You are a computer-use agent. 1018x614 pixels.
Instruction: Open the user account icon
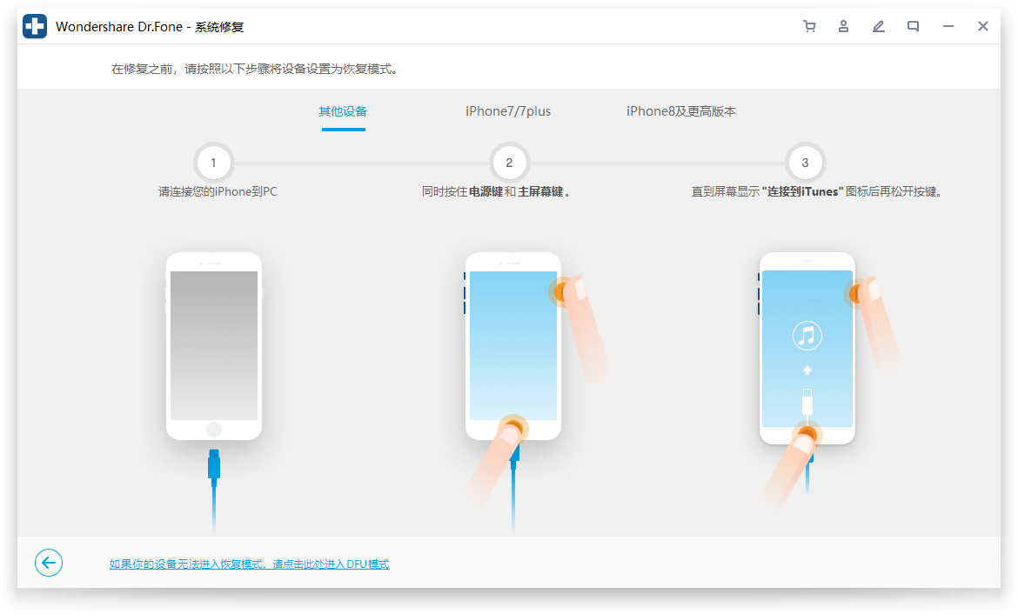tap(843, 27)
